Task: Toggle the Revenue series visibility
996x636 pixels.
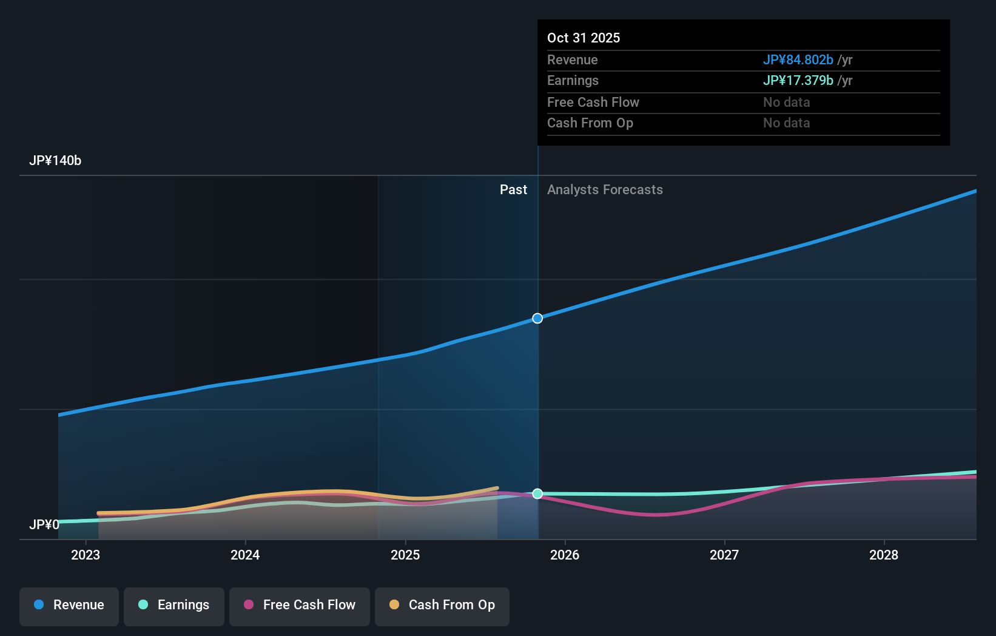Action: coord(69,605)
